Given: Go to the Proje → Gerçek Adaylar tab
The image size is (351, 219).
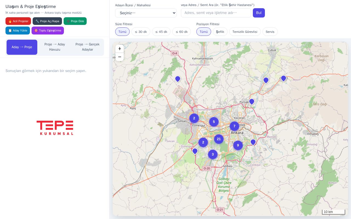Looking at the screenshot, I should pos(87,47).
